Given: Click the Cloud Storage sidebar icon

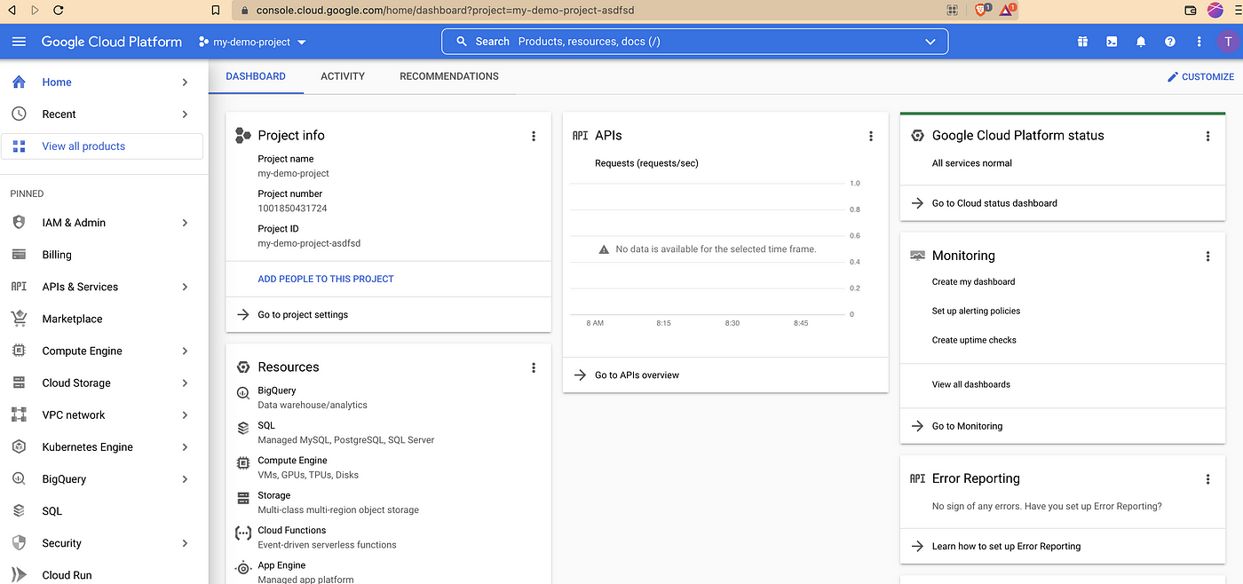Looking at the screenshot, I should coord(19,383).
